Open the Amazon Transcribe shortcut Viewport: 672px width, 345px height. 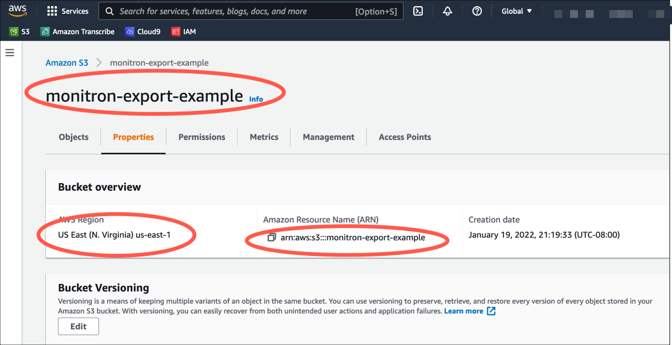(77, 31)
